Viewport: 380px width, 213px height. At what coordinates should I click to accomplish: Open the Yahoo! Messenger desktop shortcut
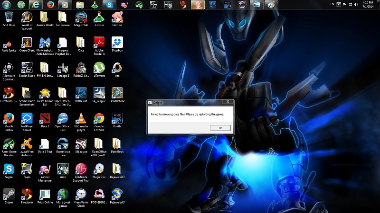pos(45,173)
